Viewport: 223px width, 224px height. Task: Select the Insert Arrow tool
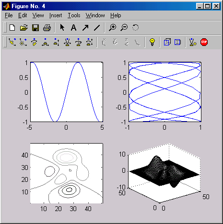[85, 28]
